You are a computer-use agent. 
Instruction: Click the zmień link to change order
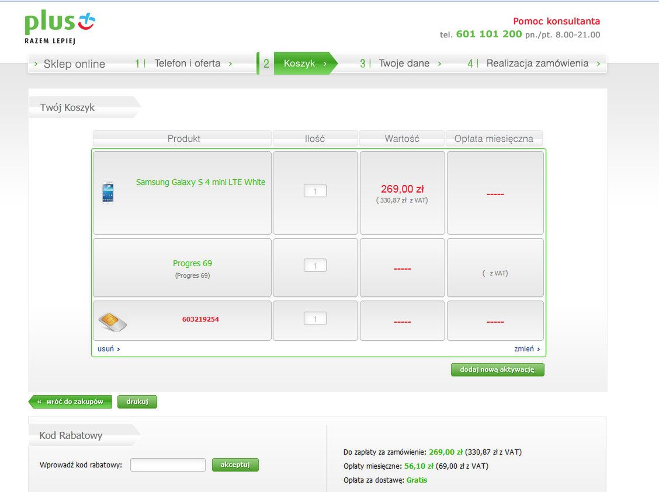tap(527, 349)
